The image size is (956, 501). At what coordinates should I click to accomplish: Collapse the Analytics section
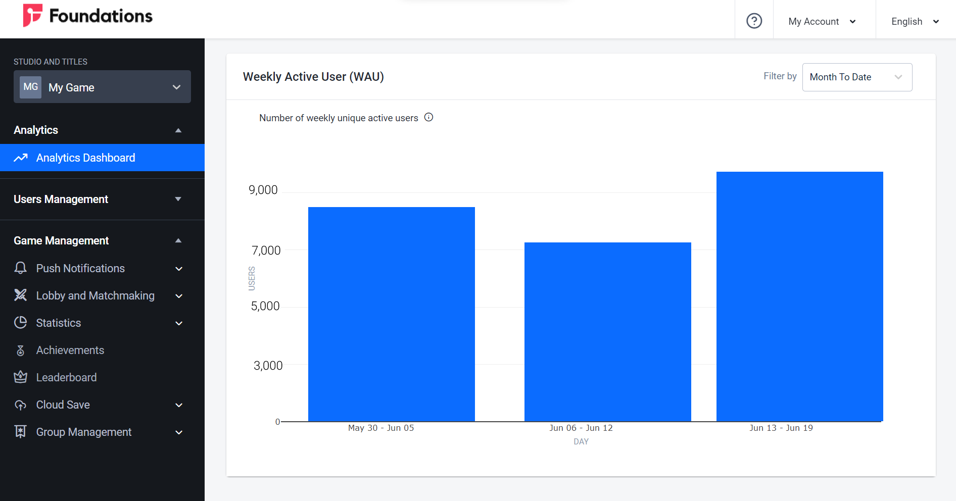pos(178,130)
